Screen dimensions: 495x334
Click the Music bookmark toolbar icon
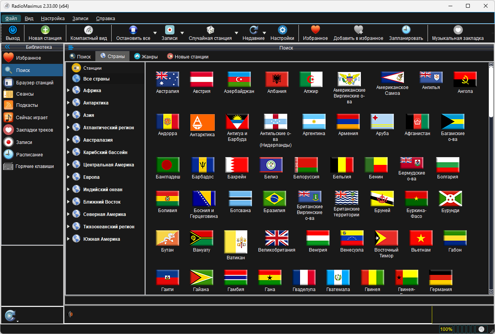(458, 30)
